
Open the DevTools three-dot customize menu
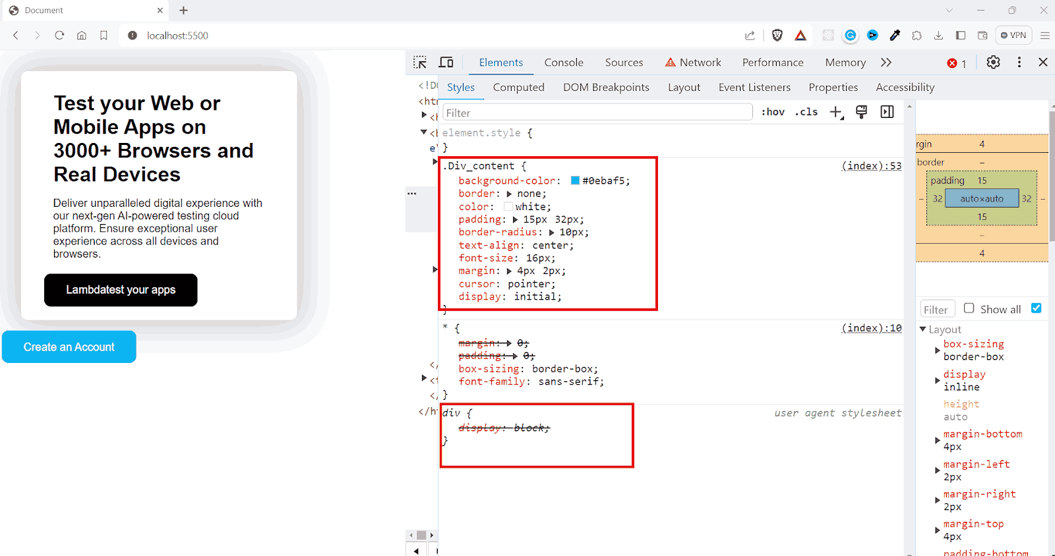[x=1019, y=62]
